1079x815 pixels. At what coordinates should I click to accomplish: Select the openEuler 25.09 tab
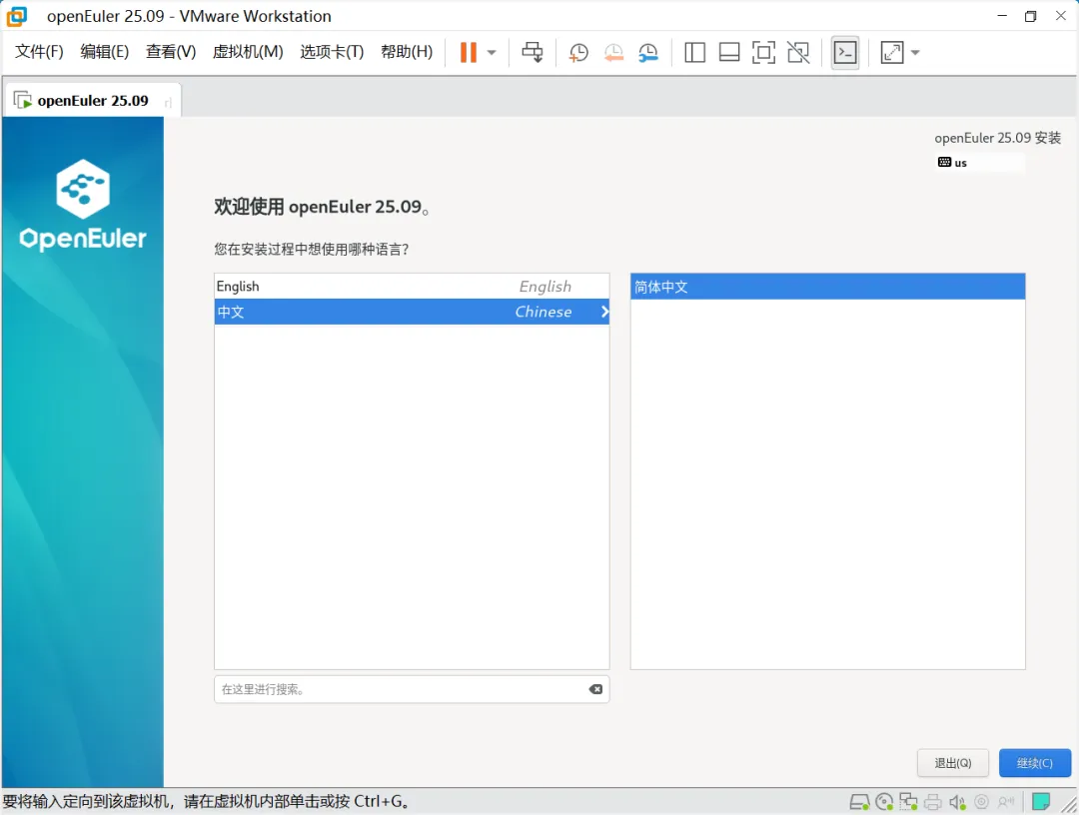click(x=93, y=101)
